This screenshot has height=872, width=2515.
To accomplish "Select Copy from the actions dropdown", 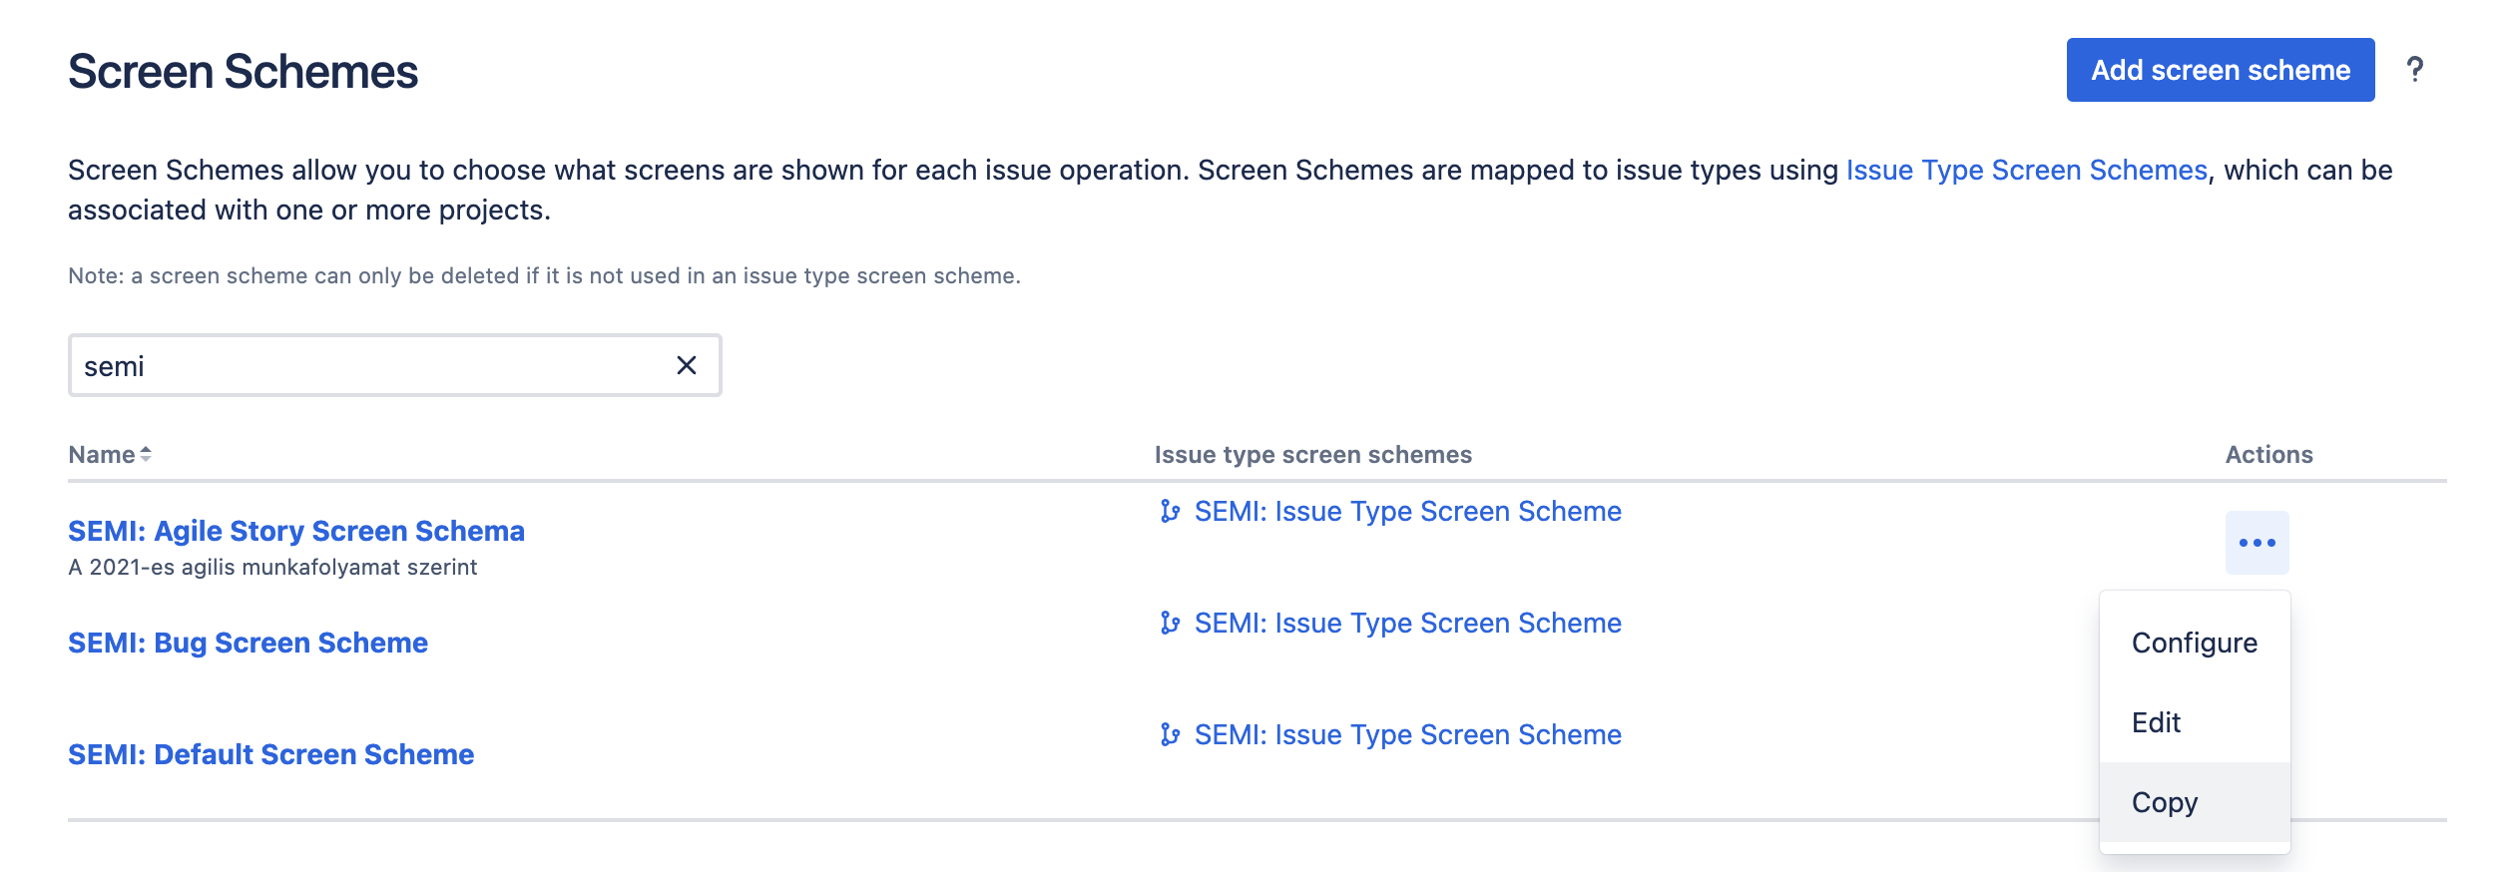I will 2165,801.
